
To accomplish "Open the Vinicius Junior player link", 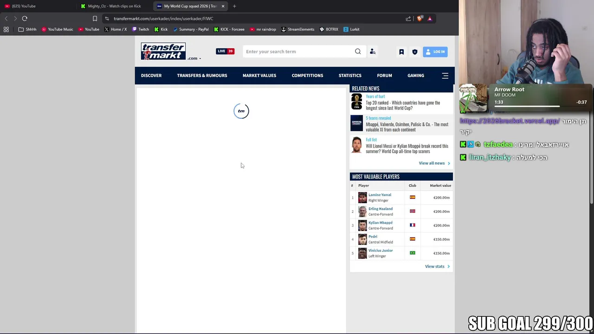I will [x=381, y=250].
